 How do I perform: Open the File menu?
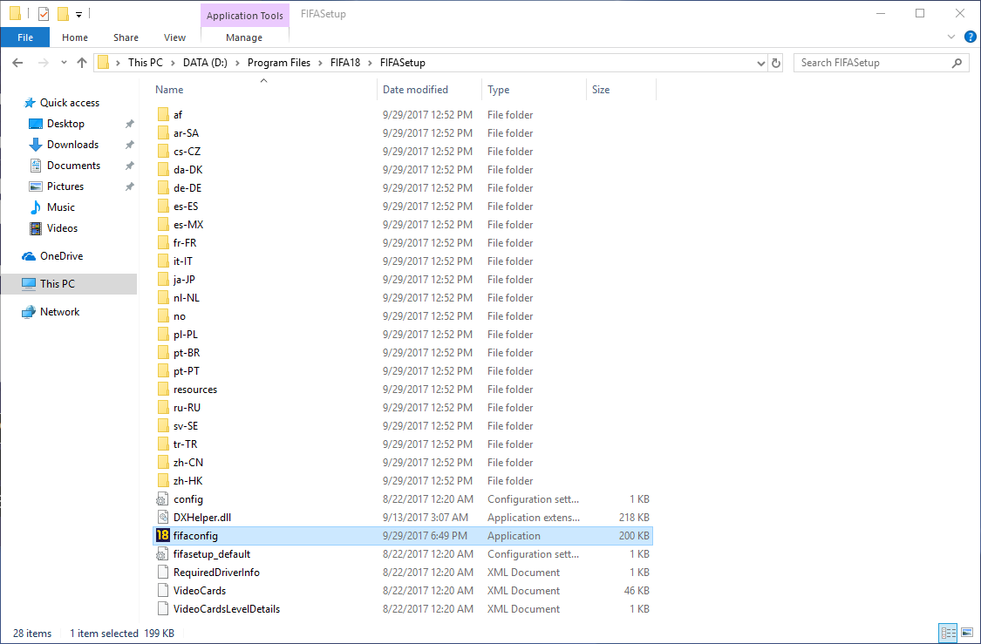(25, 37)
